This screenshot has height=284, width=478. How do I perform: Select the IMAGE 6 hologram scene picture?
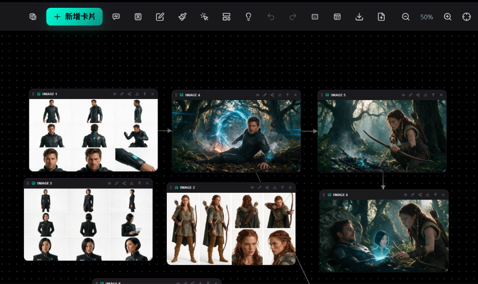pos(384,236)
